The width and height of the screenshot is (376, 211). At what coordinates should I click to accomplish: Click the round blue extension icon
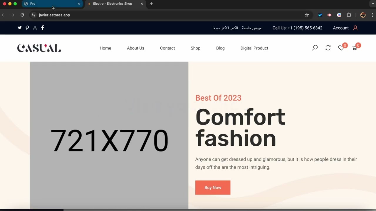click(339, 15)
